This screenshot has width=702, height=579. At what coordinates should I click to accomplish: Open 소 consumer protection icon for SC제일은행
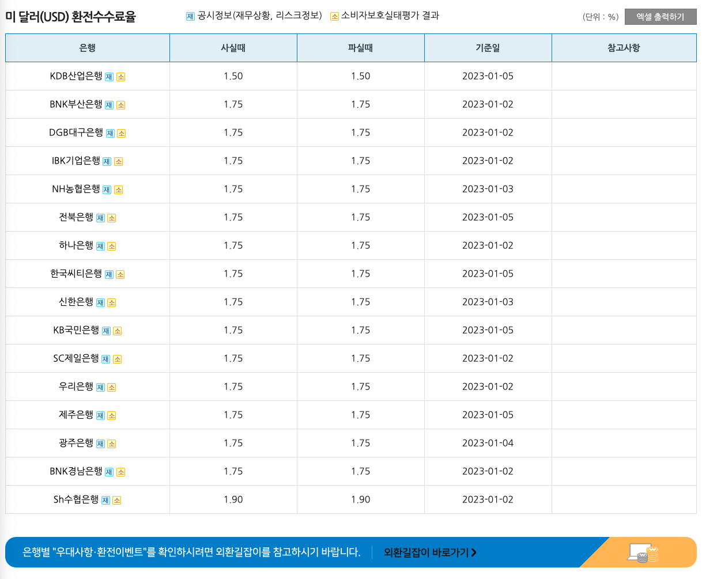117,359
